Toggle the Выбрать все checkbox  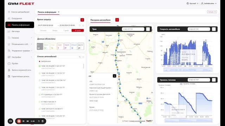(40, 61)
